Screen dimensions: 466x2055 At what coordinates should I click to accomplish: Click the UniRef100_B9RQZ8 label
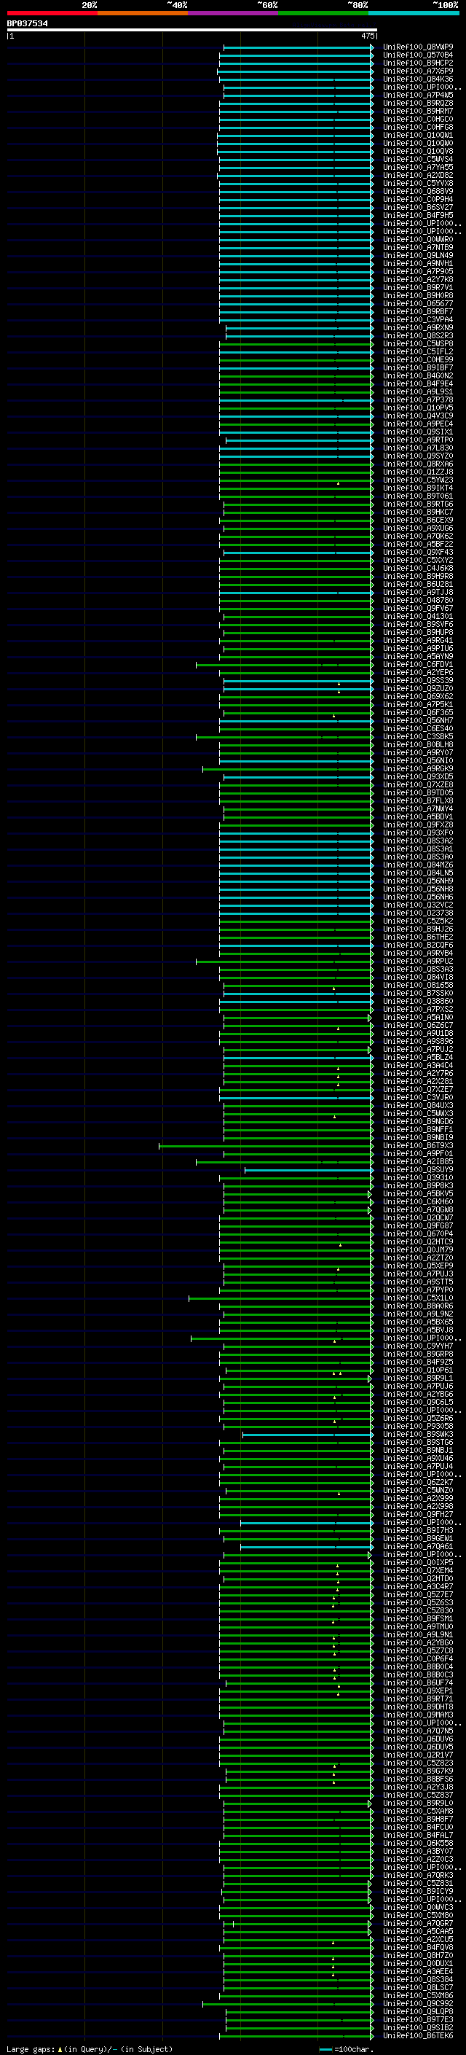(417, 103)
